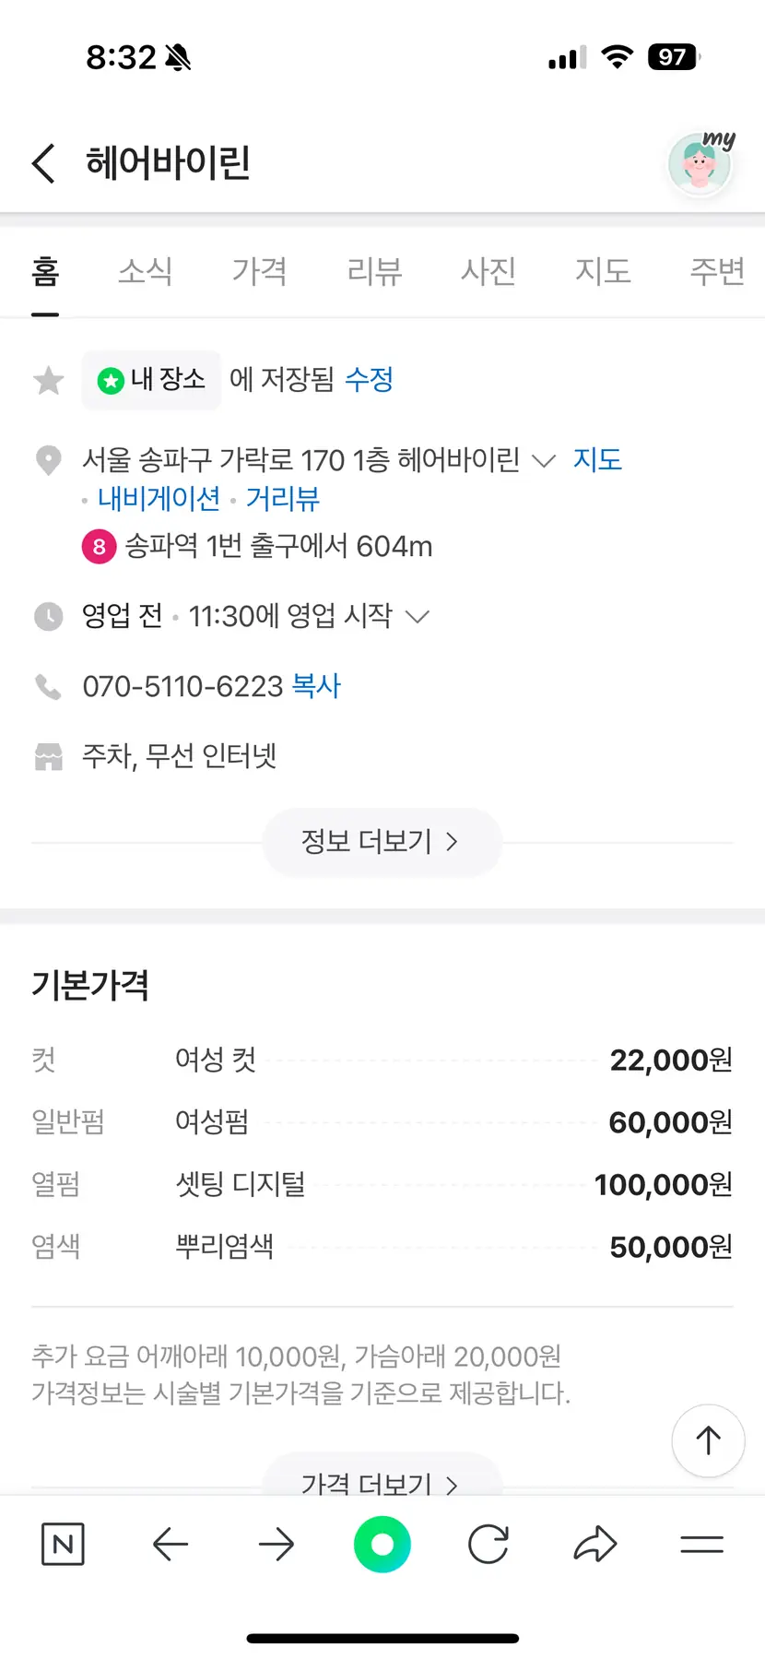The width and height of the screenshot is (765, 1659).
Task: Tap the share arrow icon
Action: point(594,1544)
